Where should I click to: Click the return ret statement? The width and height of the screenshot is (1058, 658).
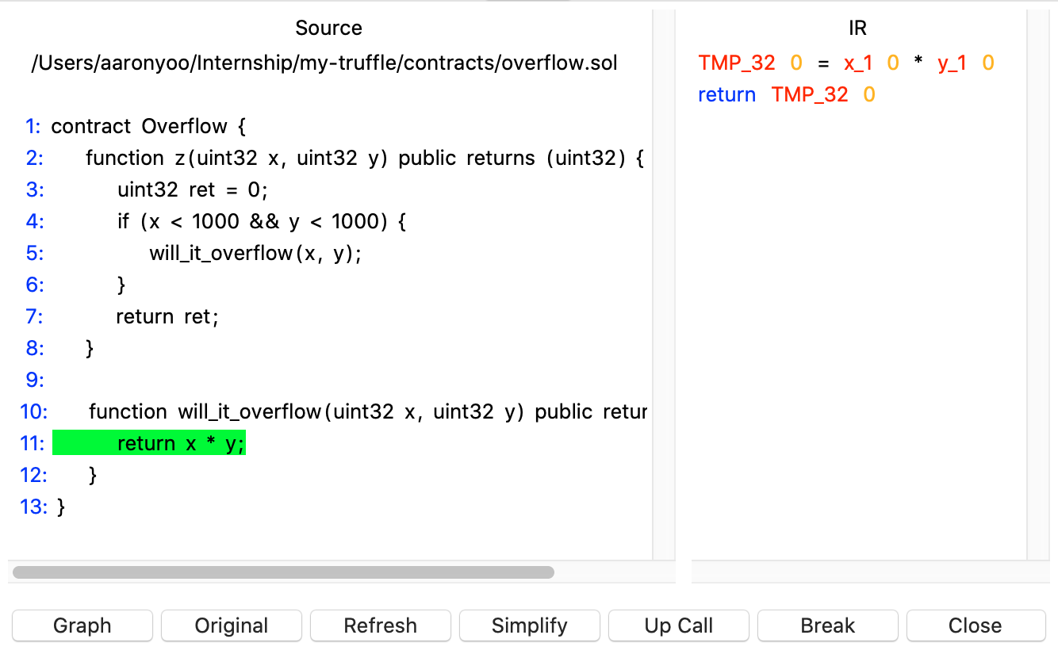tap(167, 316)
